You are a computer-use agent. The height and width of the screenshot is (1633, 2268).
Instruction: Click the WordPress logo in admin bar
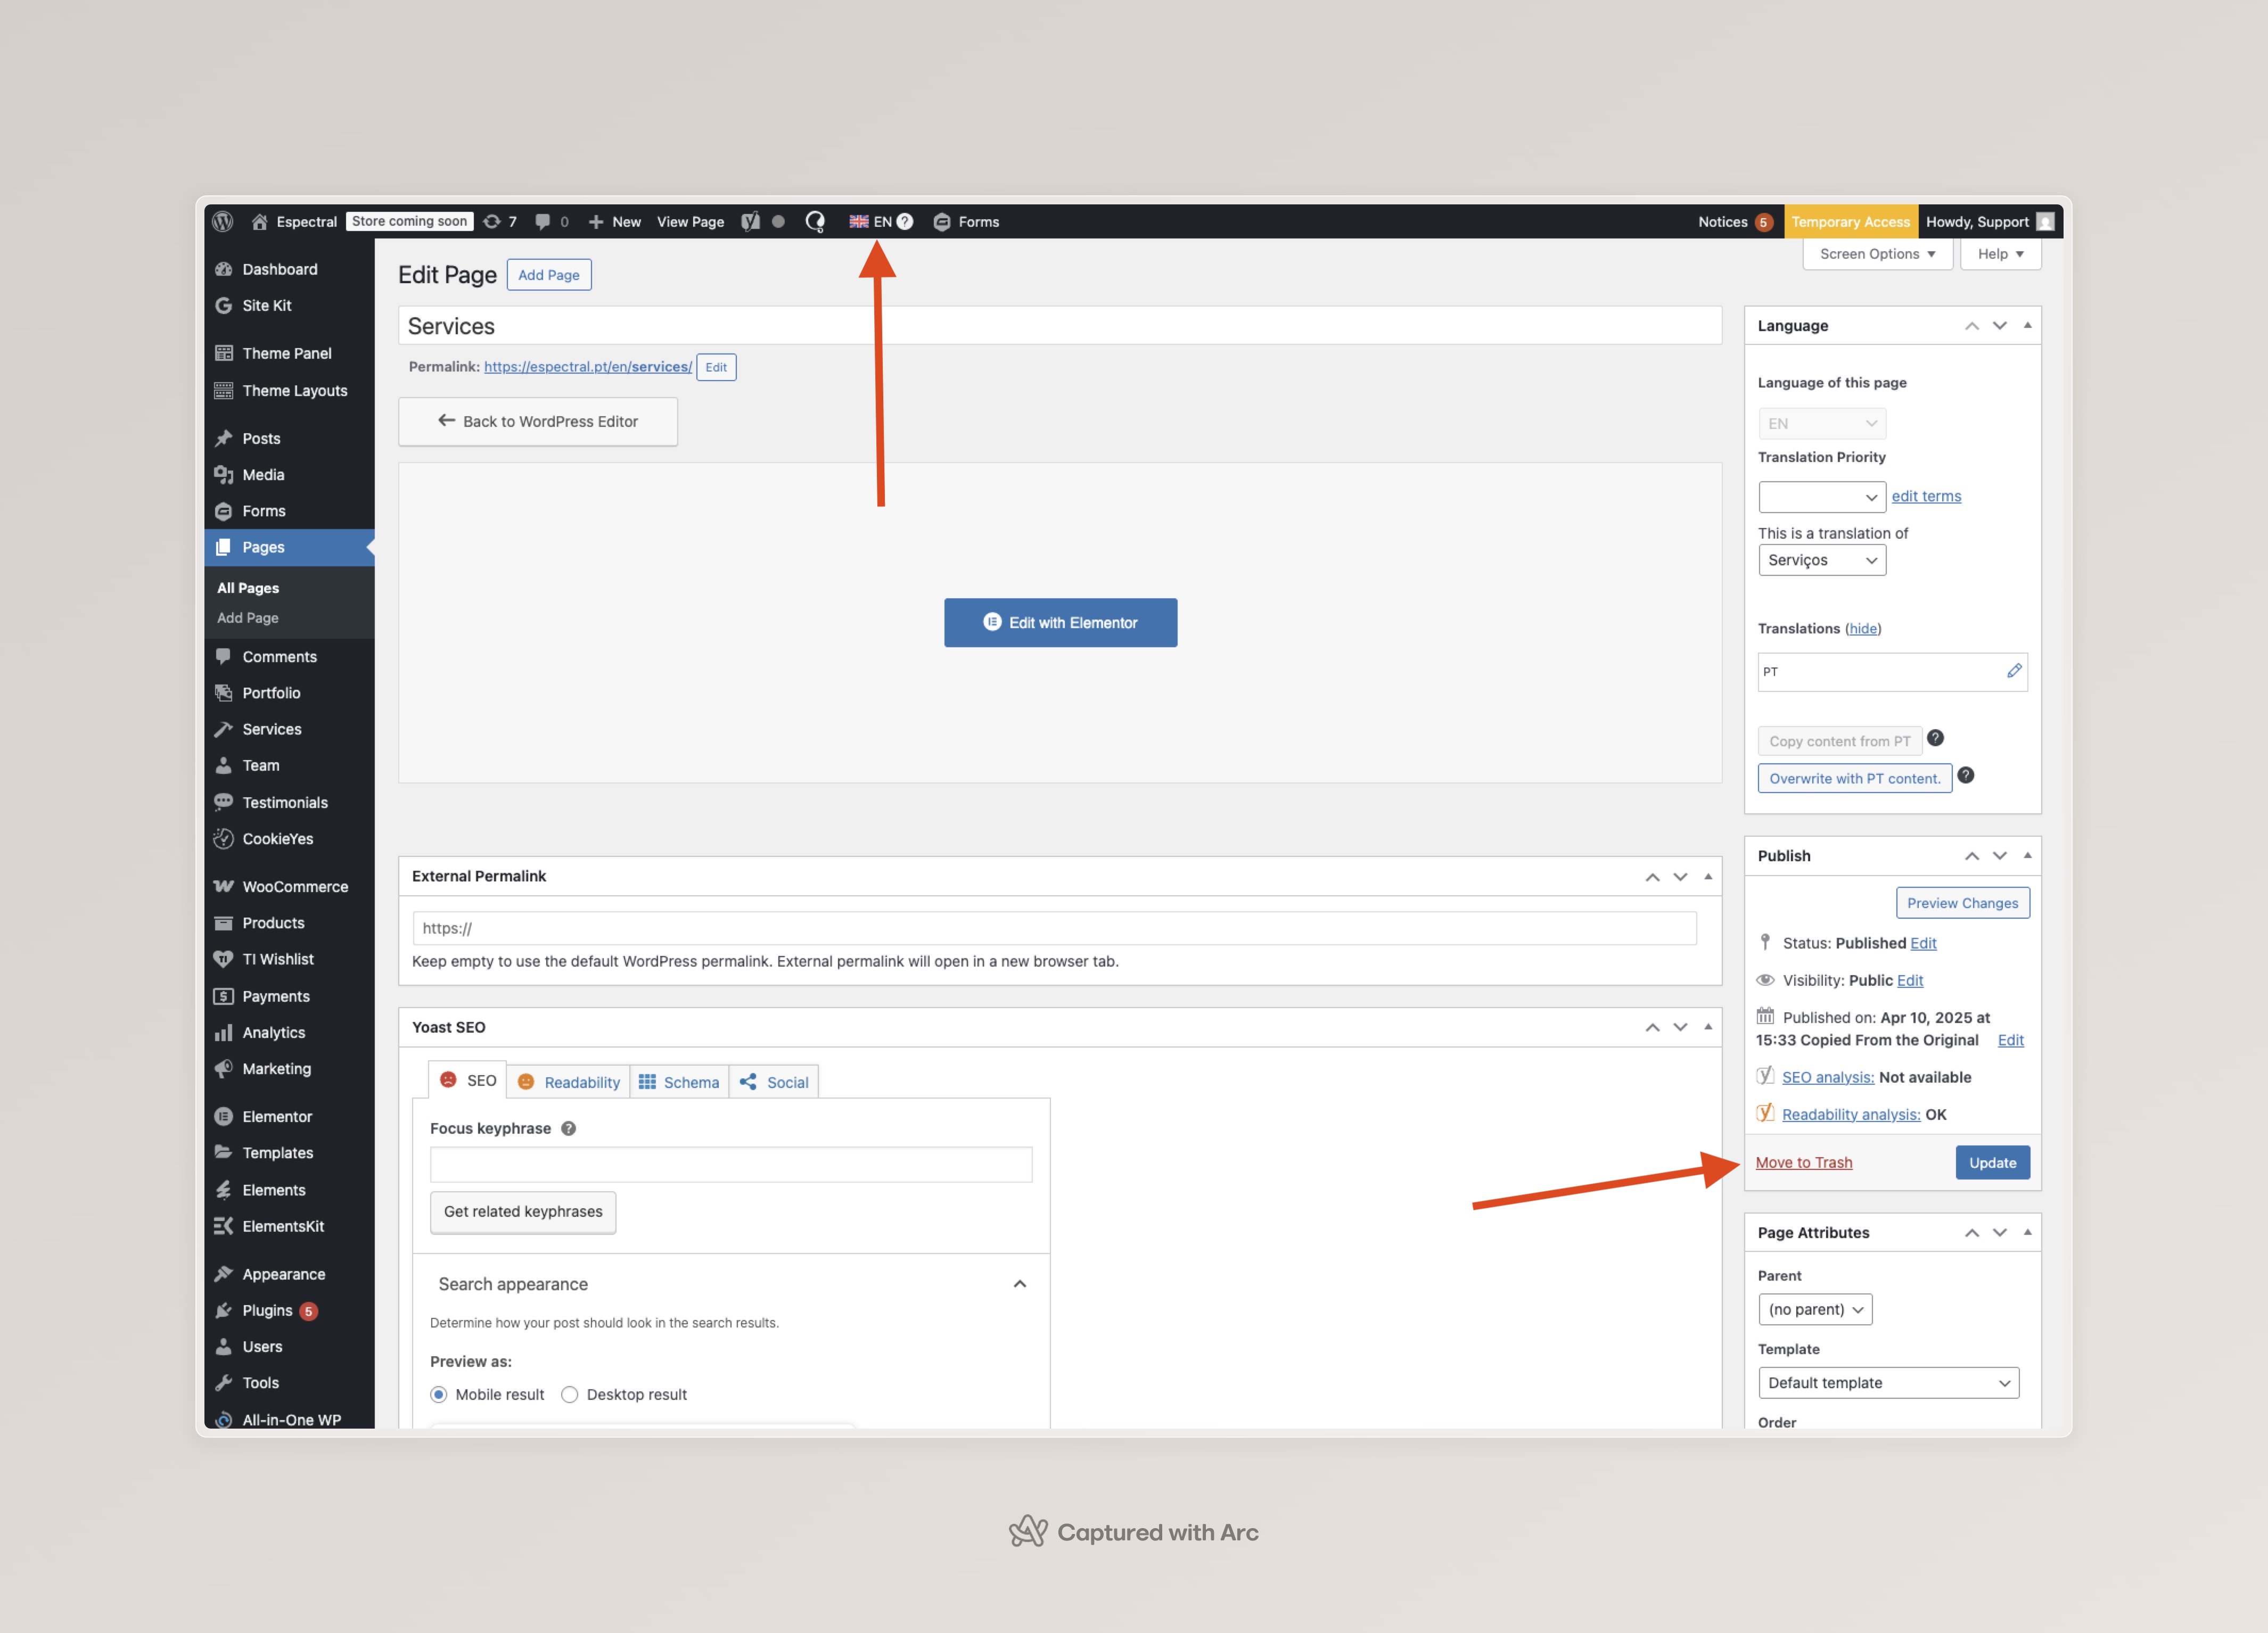click(223, 221)
